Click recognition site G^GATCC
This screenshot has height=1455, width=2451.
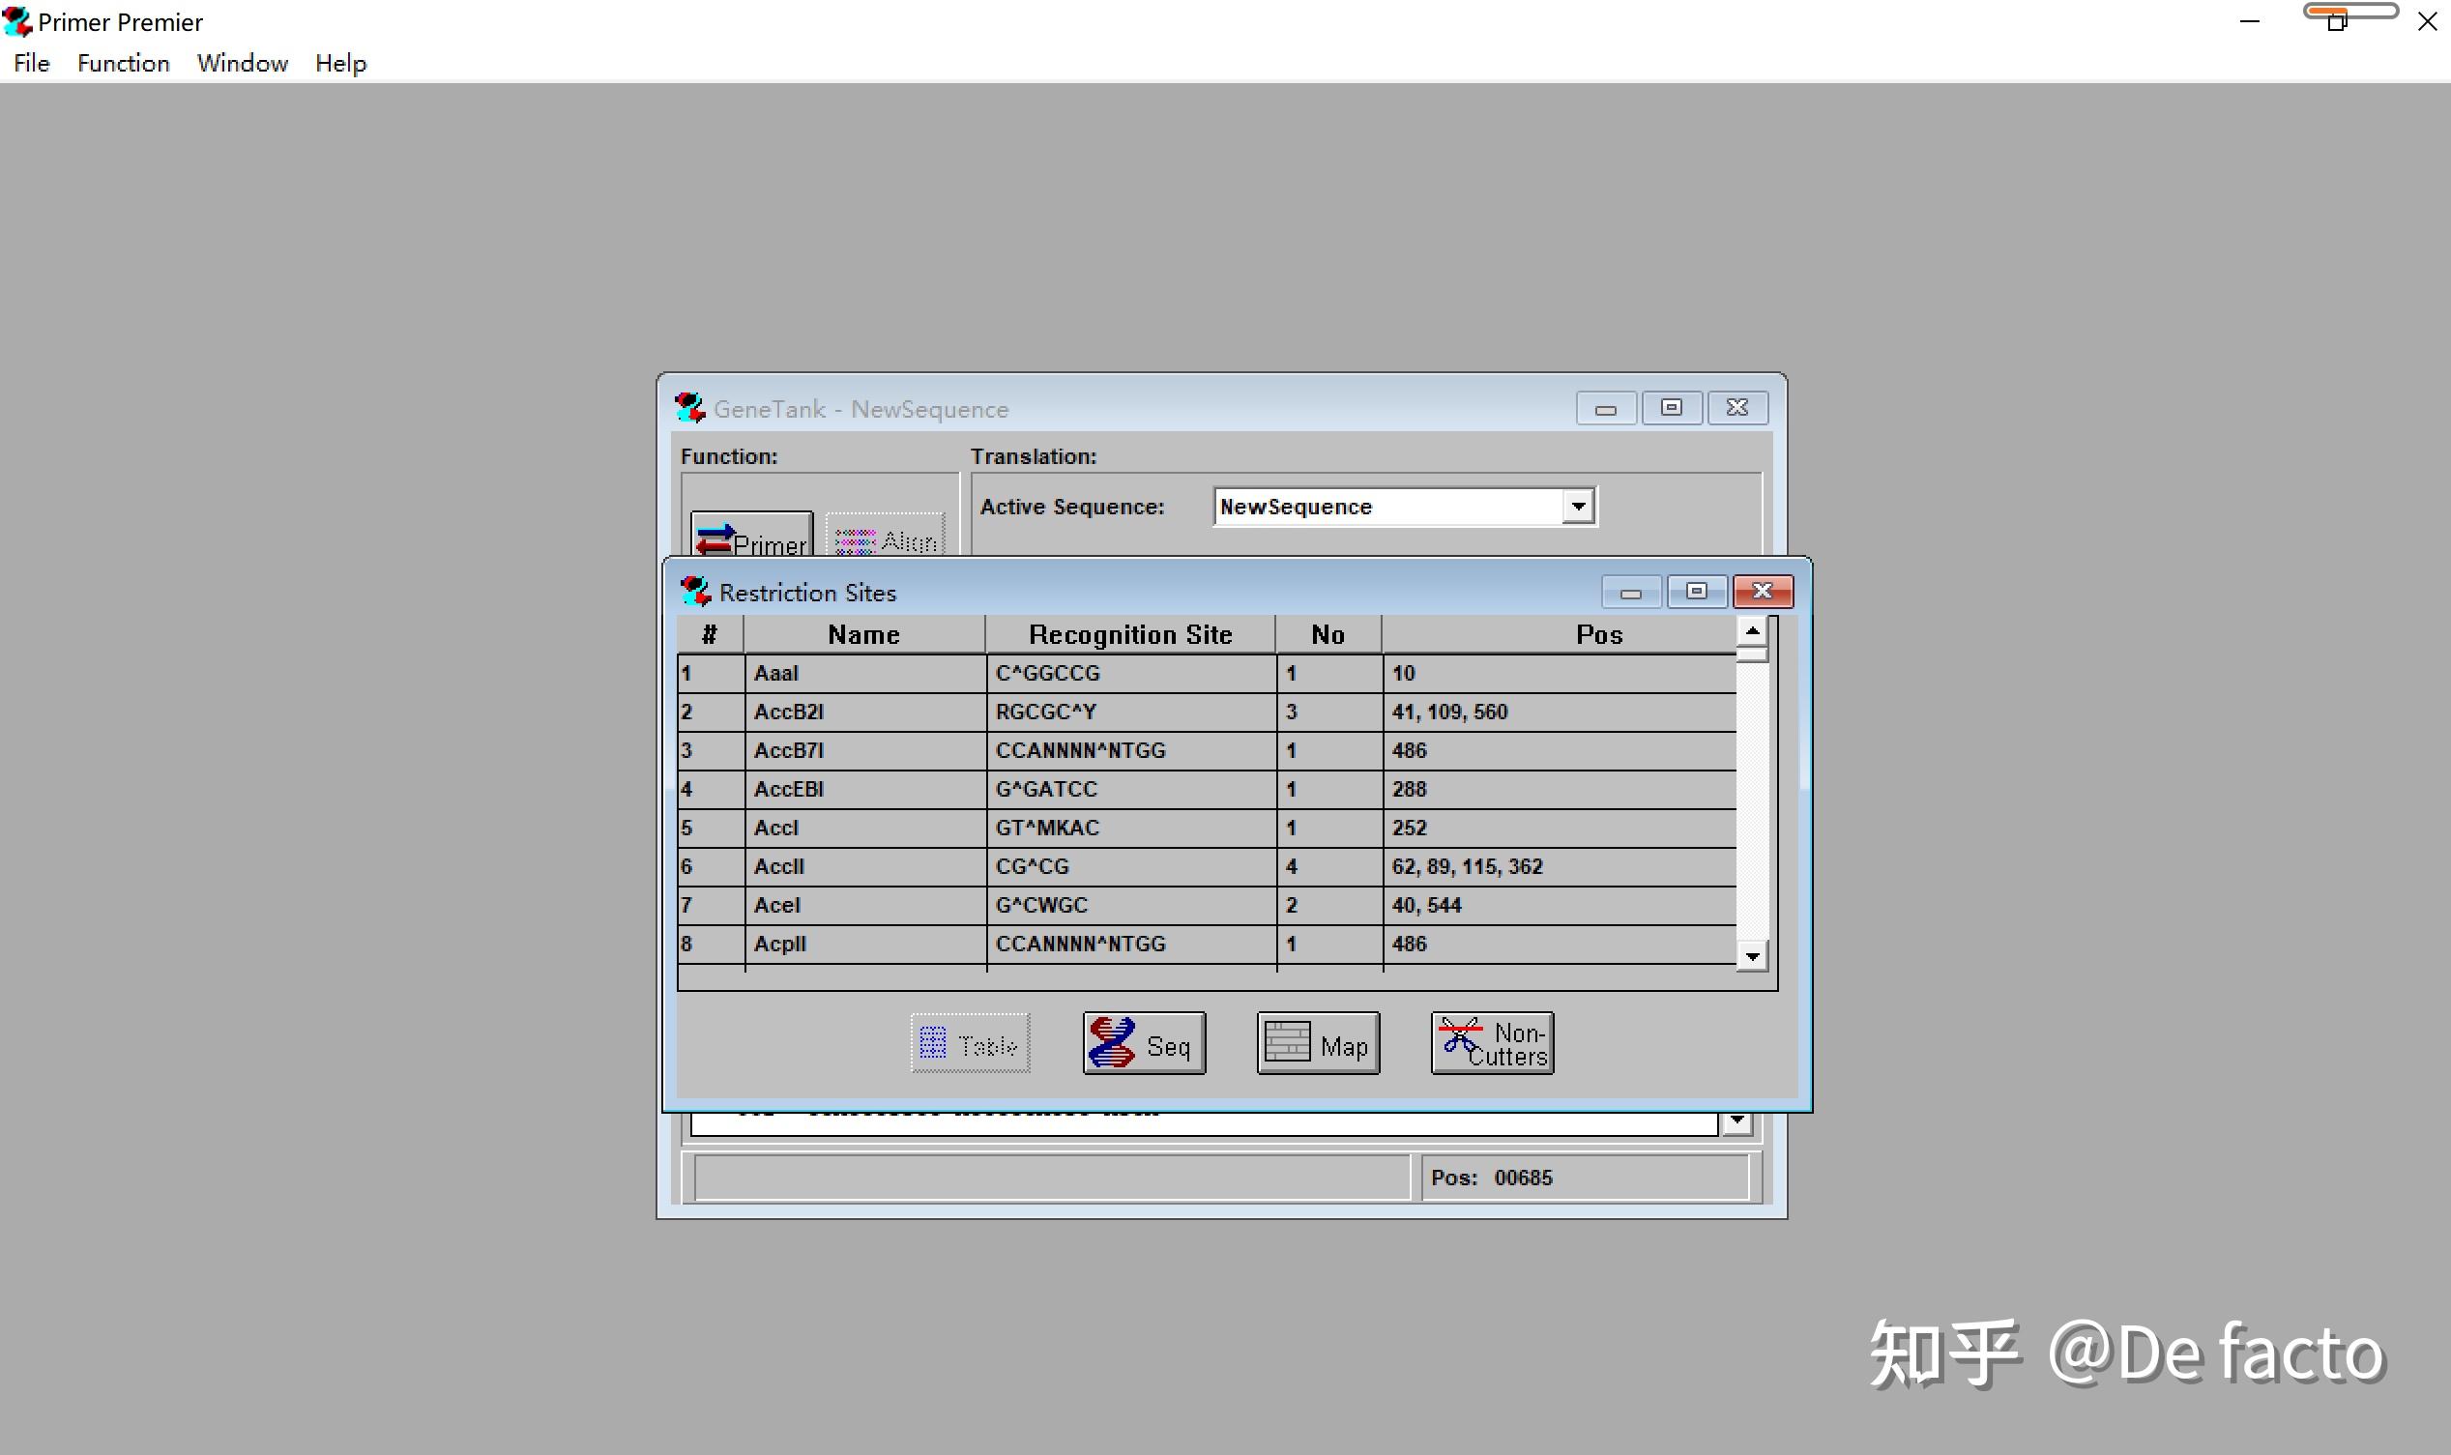click(1046, 789)
